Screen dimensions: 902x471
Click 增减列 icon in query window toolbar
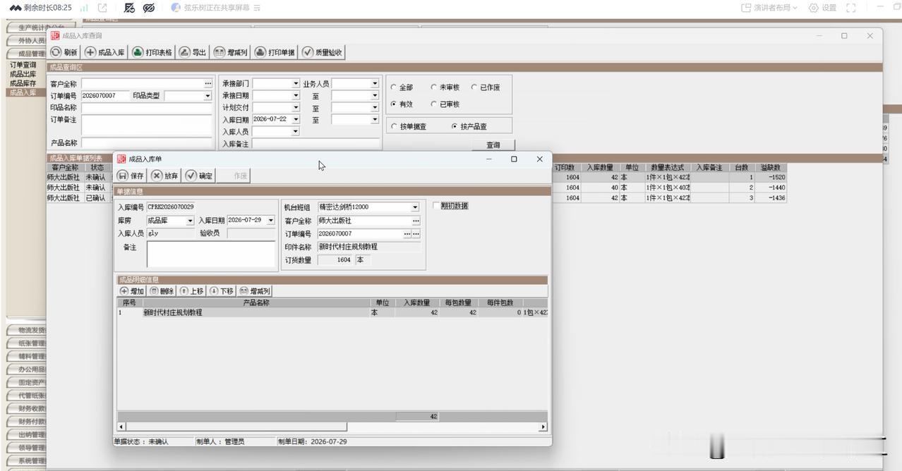tap(220, 52)
